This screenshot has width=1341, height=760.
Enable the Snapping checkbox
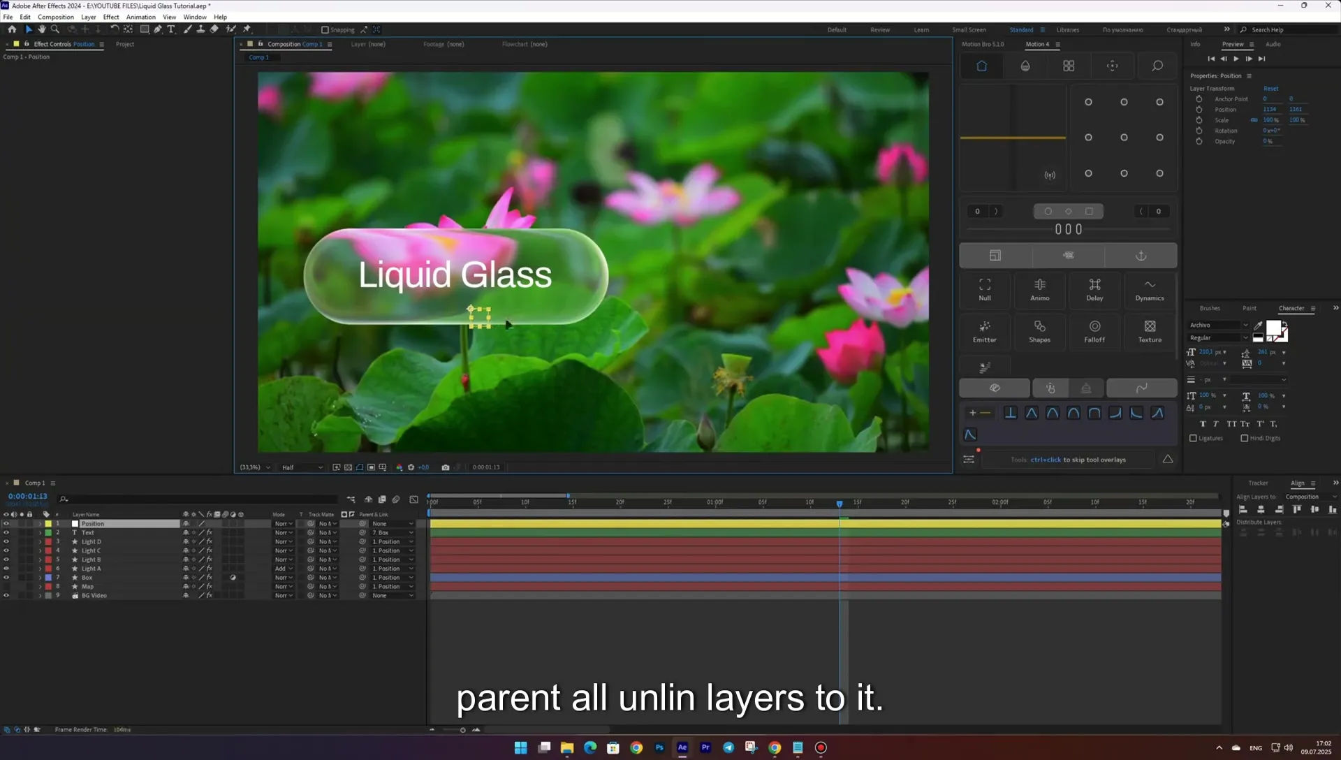[325, 30]
